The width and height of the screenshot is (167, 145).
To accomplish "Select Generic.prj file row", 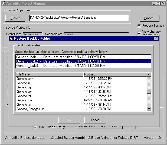I will (x=24, y=87).
